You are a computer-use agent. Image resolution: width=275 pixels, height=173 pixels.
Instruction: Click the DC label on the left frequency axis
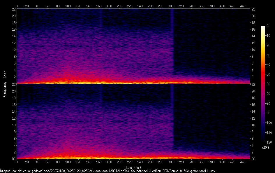[13, 159]
